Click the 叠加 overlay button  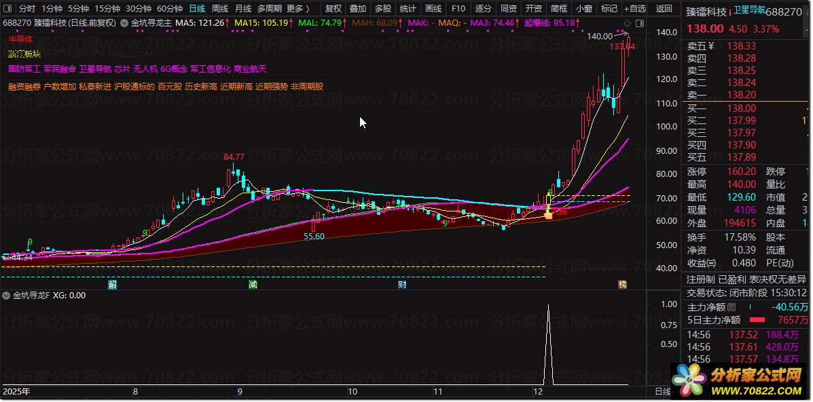(x=358, y=8)
